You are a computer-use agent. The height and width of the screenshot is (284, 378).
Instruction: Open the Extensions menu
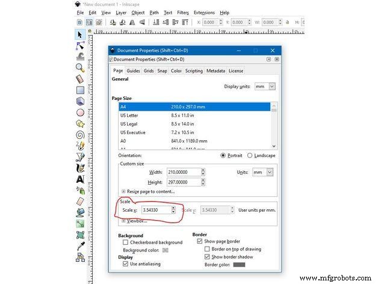click(205, 13)
